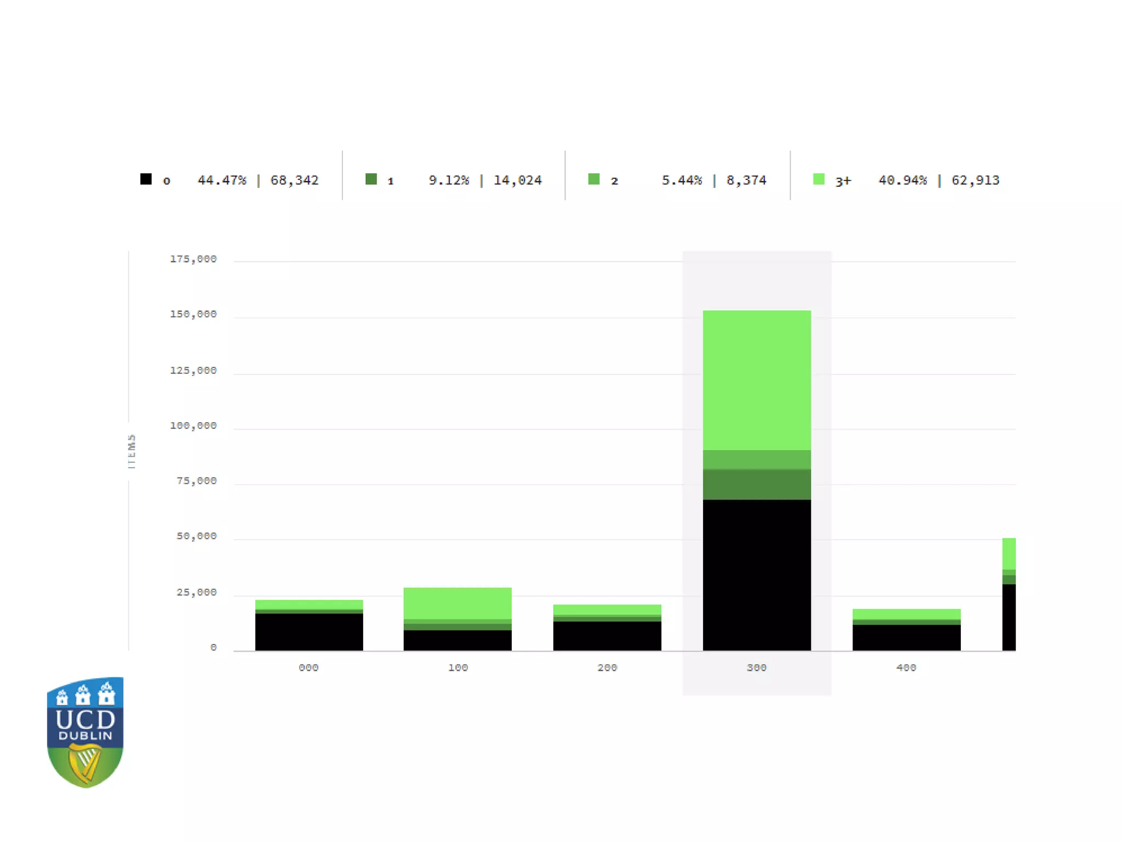The image size is (1122, 842).
Task: Click the black segment of bar 300
Action: [757, 574]
